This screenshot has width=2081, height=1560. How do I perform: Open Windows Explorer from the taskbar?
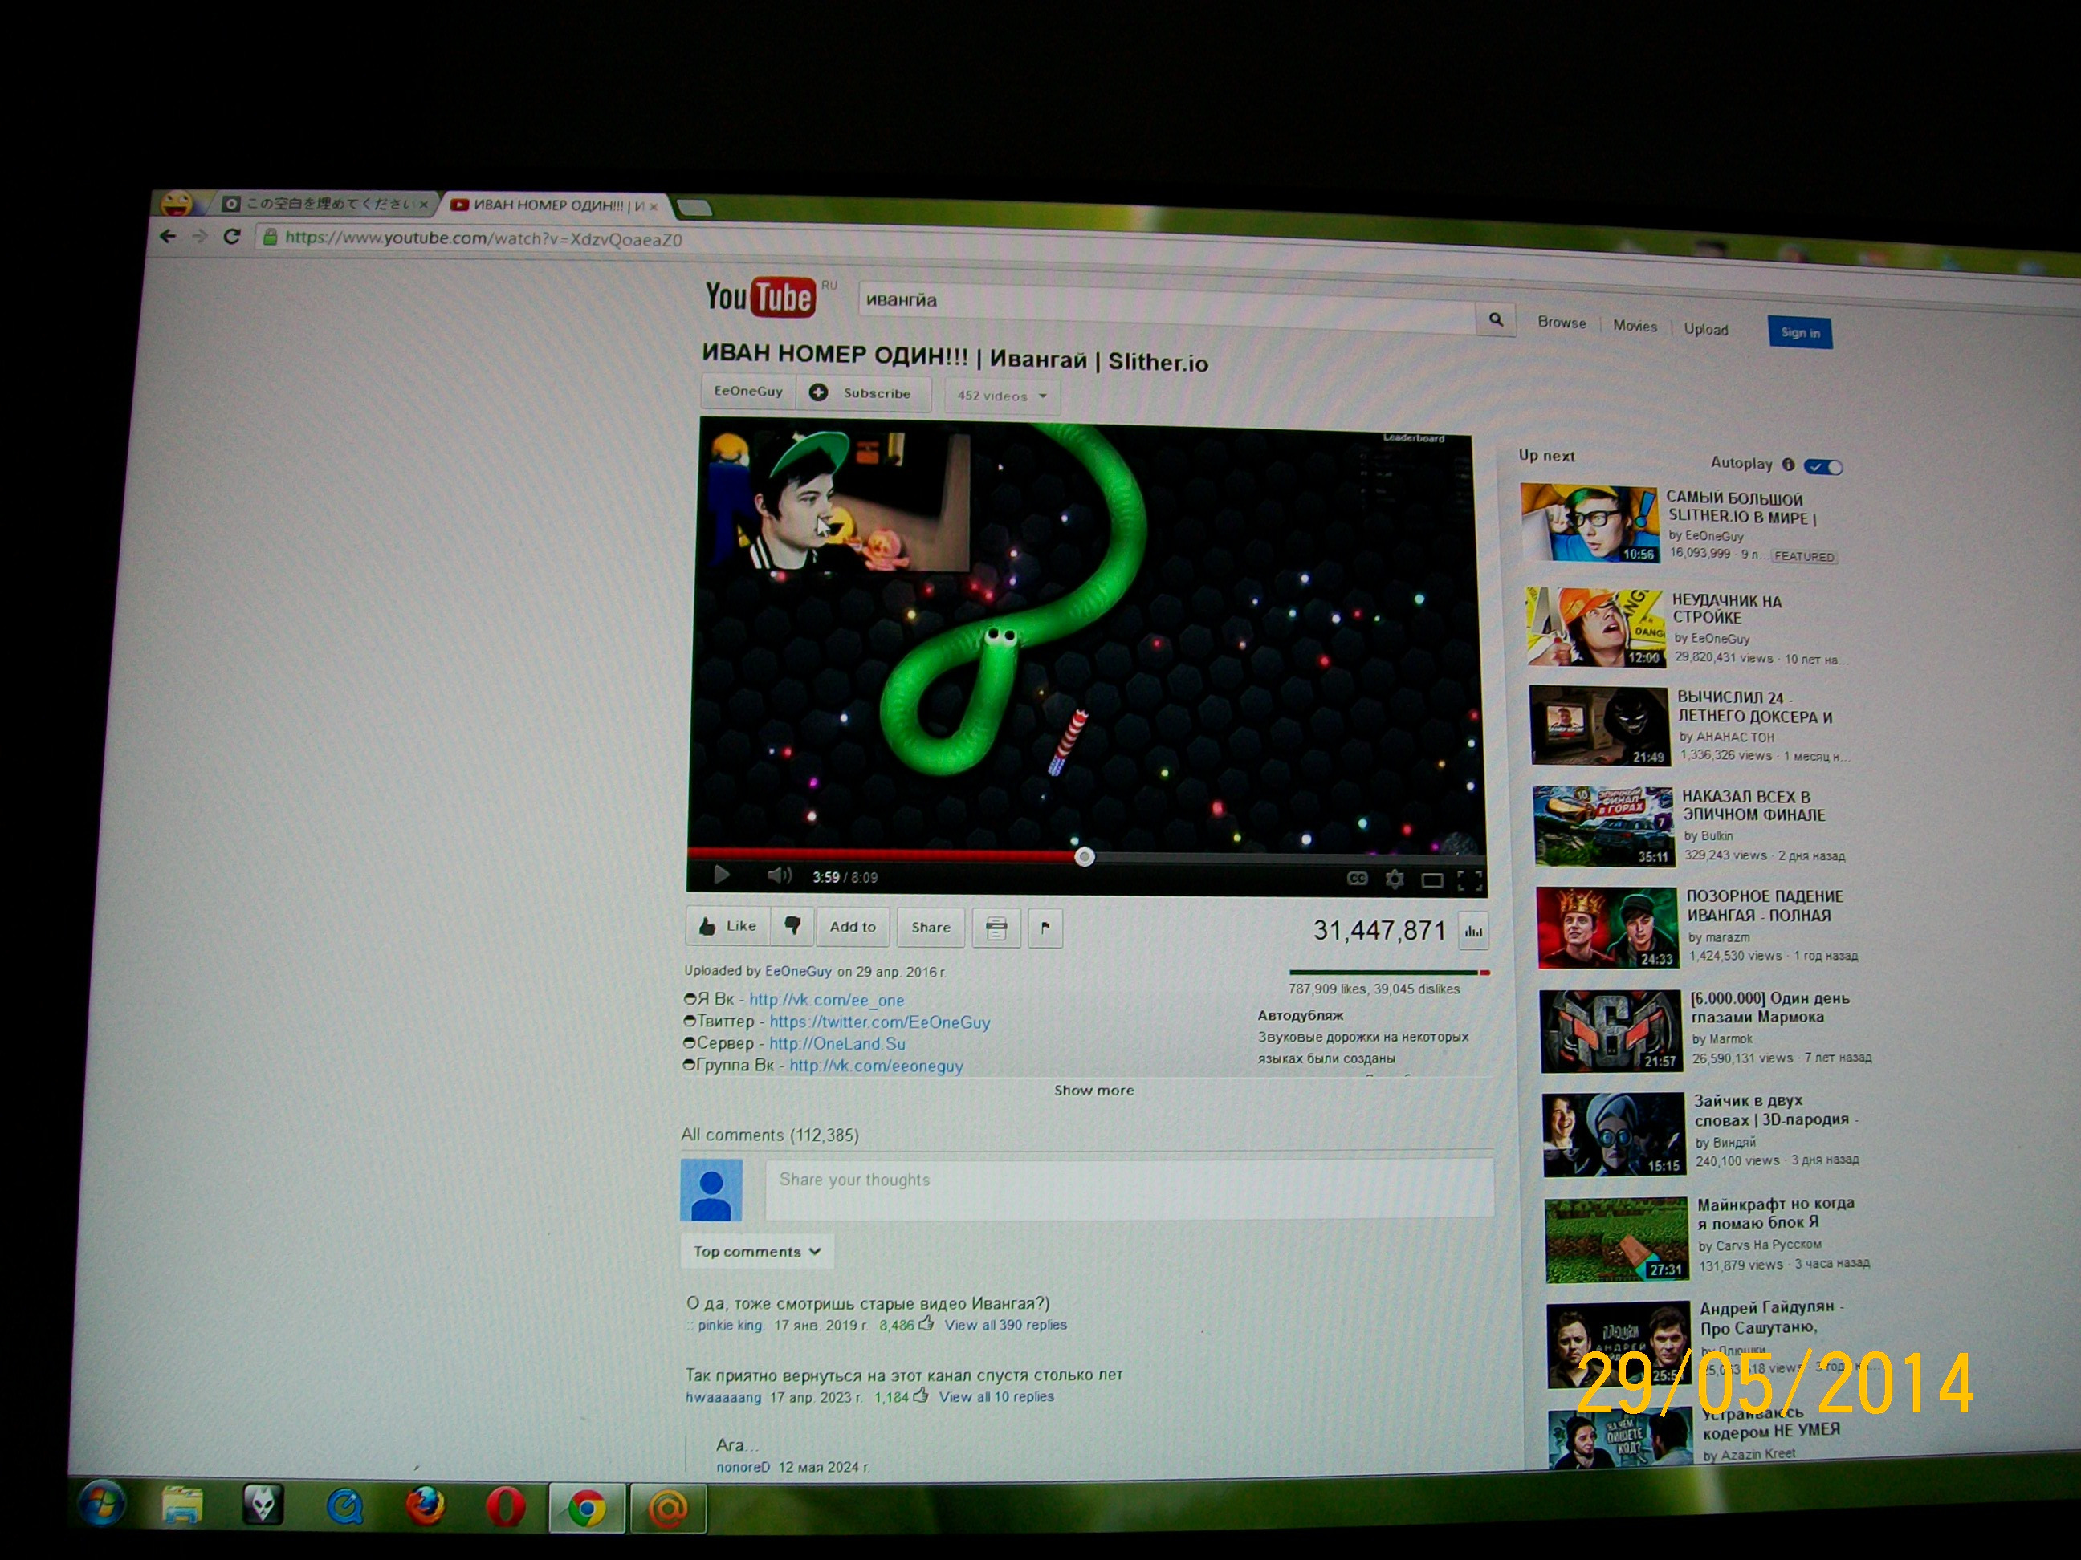click(x=181, y=1506)
